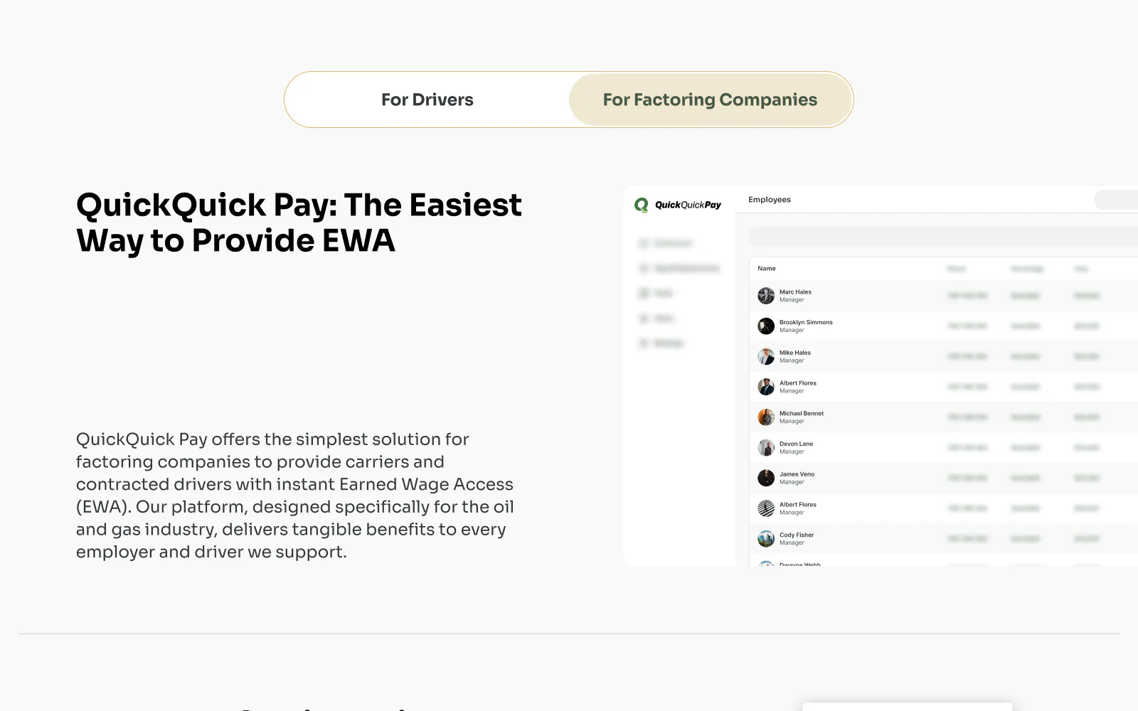
Task: Click Mike Hales avatar picture
Action: click(766, 356)
